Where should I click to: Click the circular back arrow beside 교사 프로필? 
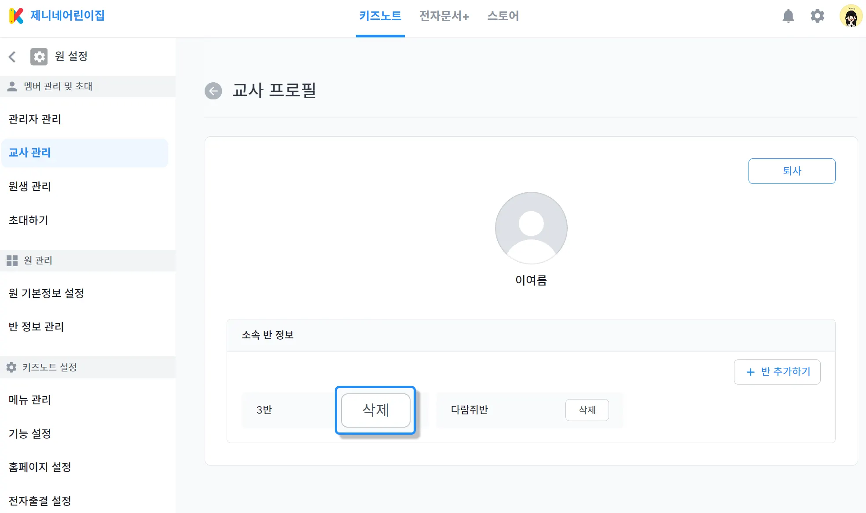click(x=213, y=91)
